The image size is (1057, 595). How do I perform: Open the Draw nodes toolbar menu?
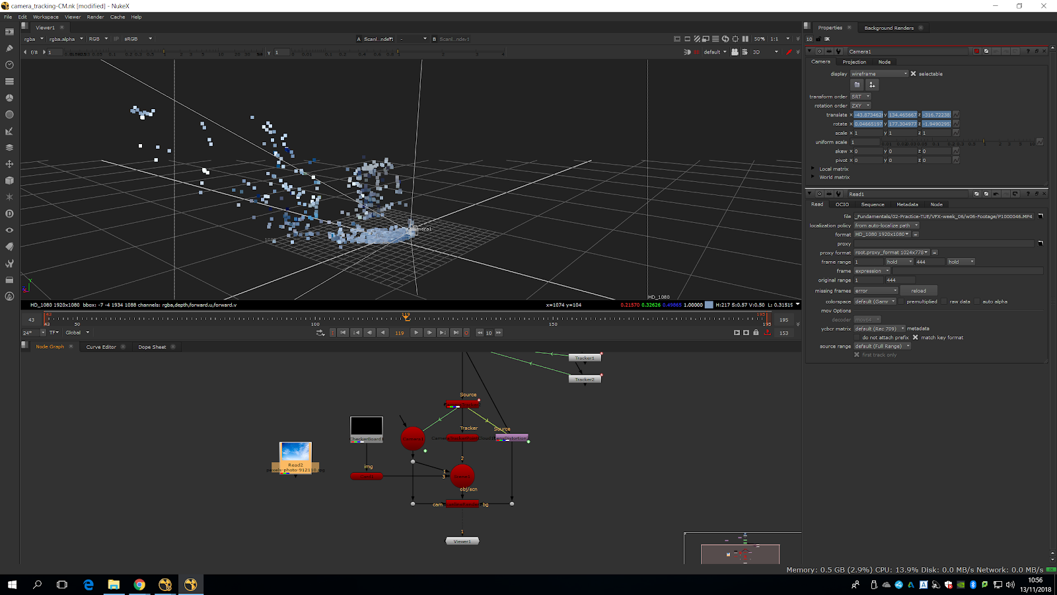click(x=9, y=48)
